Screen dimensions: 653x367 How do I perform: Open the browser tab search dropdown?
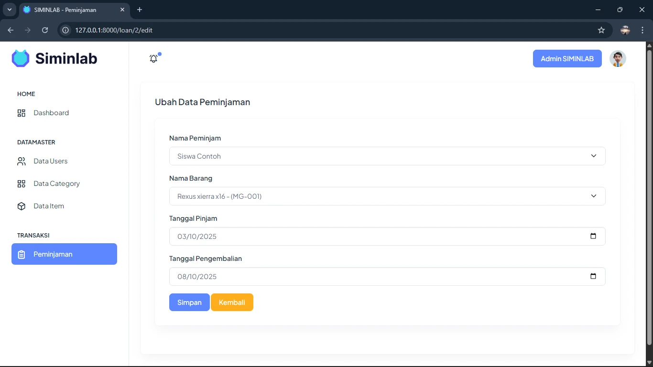tap(9, 10)
